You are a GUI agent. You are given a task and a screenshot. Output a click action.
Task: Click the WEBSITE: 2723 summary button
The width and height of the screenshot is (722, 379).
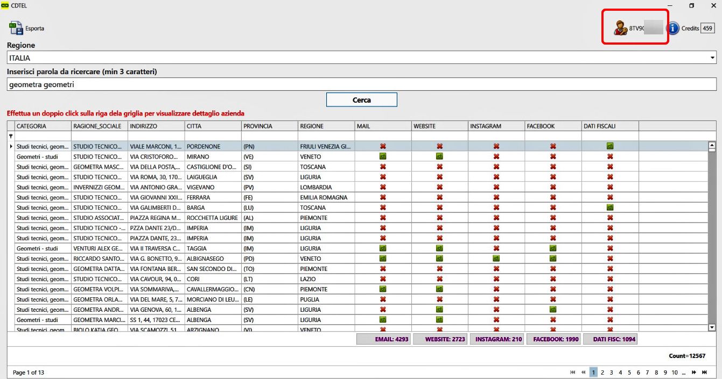click(441, 339)
